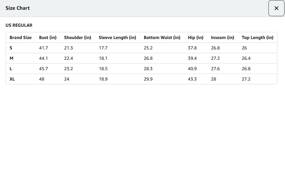Click the Hip (in) column header

click(195, 37)
